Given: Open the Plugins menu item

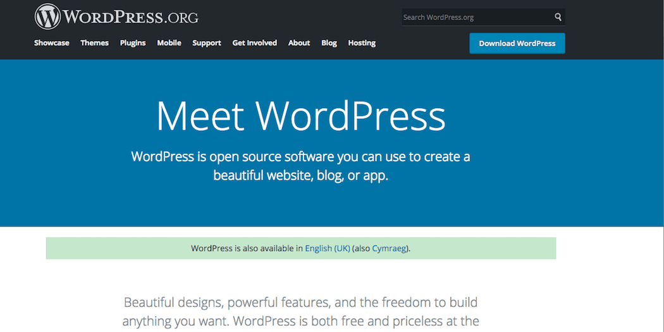Looking at the screenshot, I should [x=133, y=43].
